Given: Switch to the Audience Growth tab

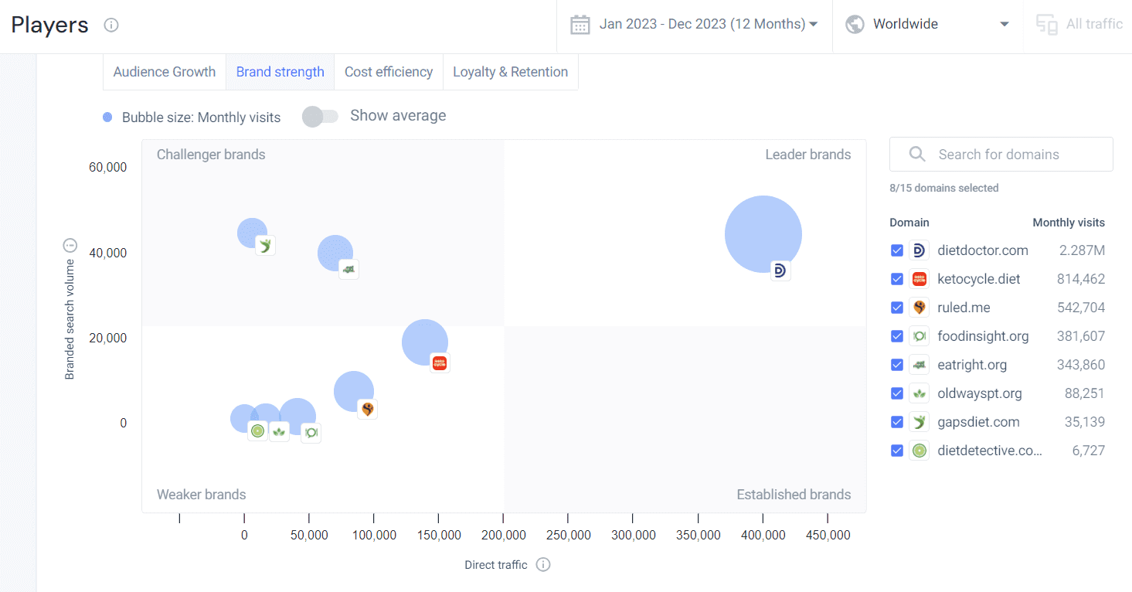Looking at the screenshot, I should click(x=165, y=72).
